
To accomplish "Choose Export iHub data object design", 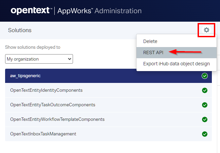I will pyautogui.click(x=176, y=64).
